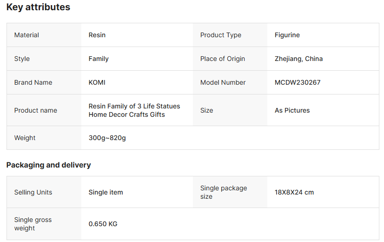Image resolution: width=384 pixels, height=242 pixels.
Task: Click the KOMI brand value
Action: click(97, 82)
